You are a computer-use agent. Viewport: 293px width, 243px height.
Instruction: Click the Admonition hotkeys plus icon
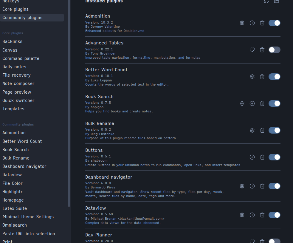tap(252, 23)
